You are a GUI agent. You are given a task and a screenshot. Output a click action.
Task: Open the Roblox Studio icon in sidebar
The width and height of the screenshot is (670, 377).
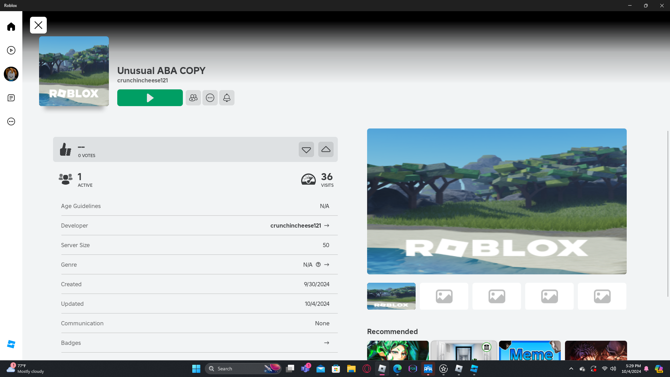click(11, 344)
